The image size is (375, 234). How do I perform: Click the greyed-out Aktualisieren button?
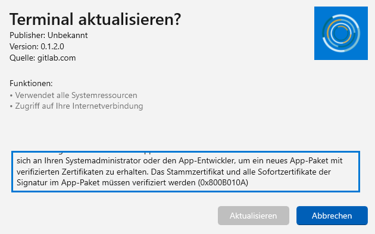[253, 216]
